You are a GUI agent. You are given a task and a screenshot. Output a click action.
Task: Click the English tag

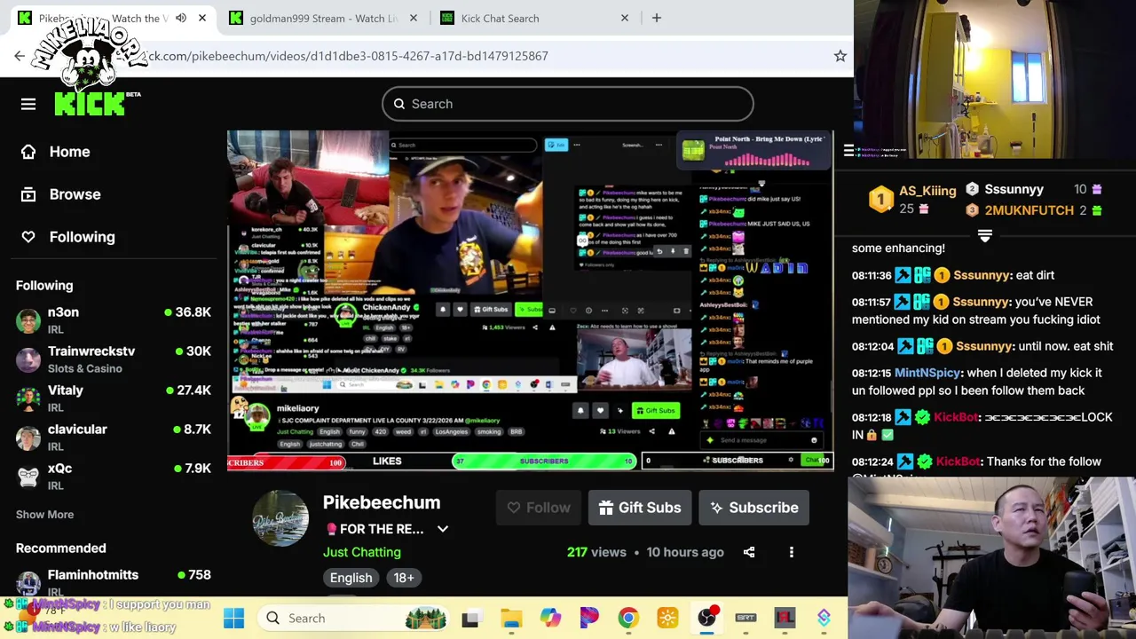coord(351,578)
